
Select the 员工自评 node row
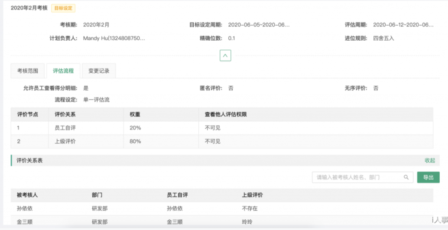pyautogui.click(x=65, y=128)
